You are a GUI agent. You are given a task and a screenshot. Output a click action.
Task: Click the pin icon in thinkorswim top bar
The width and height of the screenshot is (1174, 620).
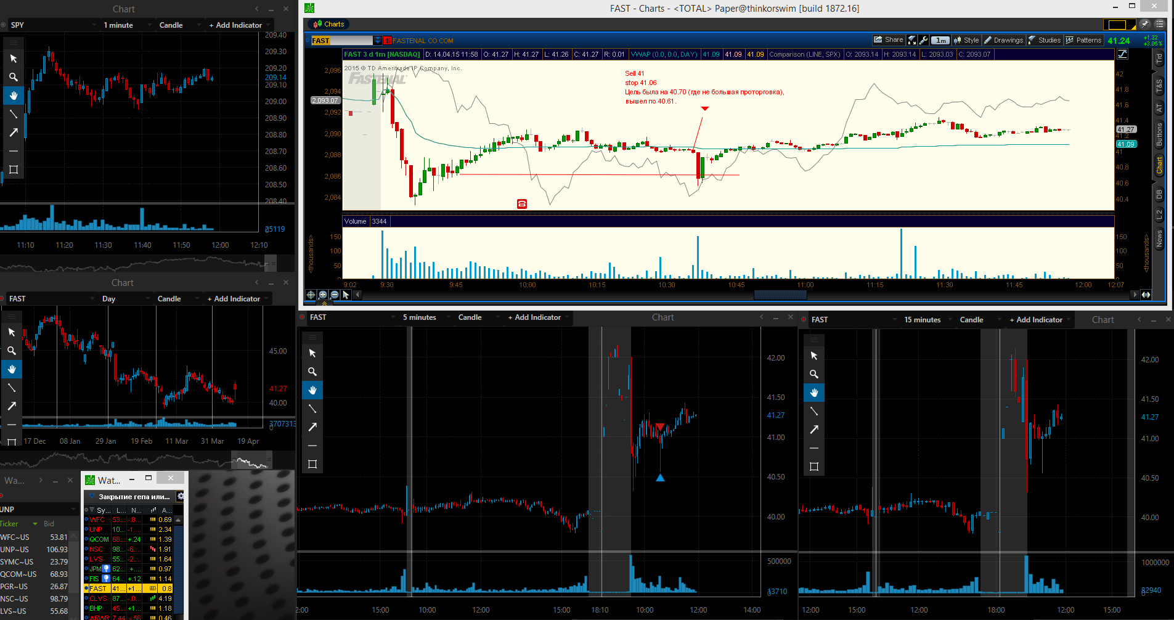(1144, 24)
